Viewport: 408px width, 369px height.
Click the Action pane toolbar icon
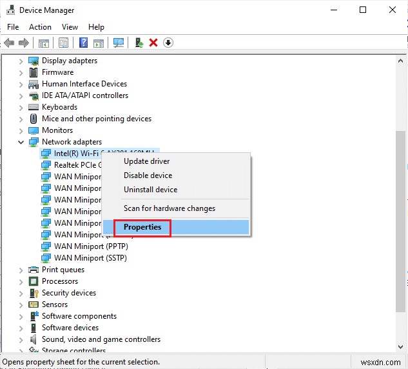coord(99,43)
